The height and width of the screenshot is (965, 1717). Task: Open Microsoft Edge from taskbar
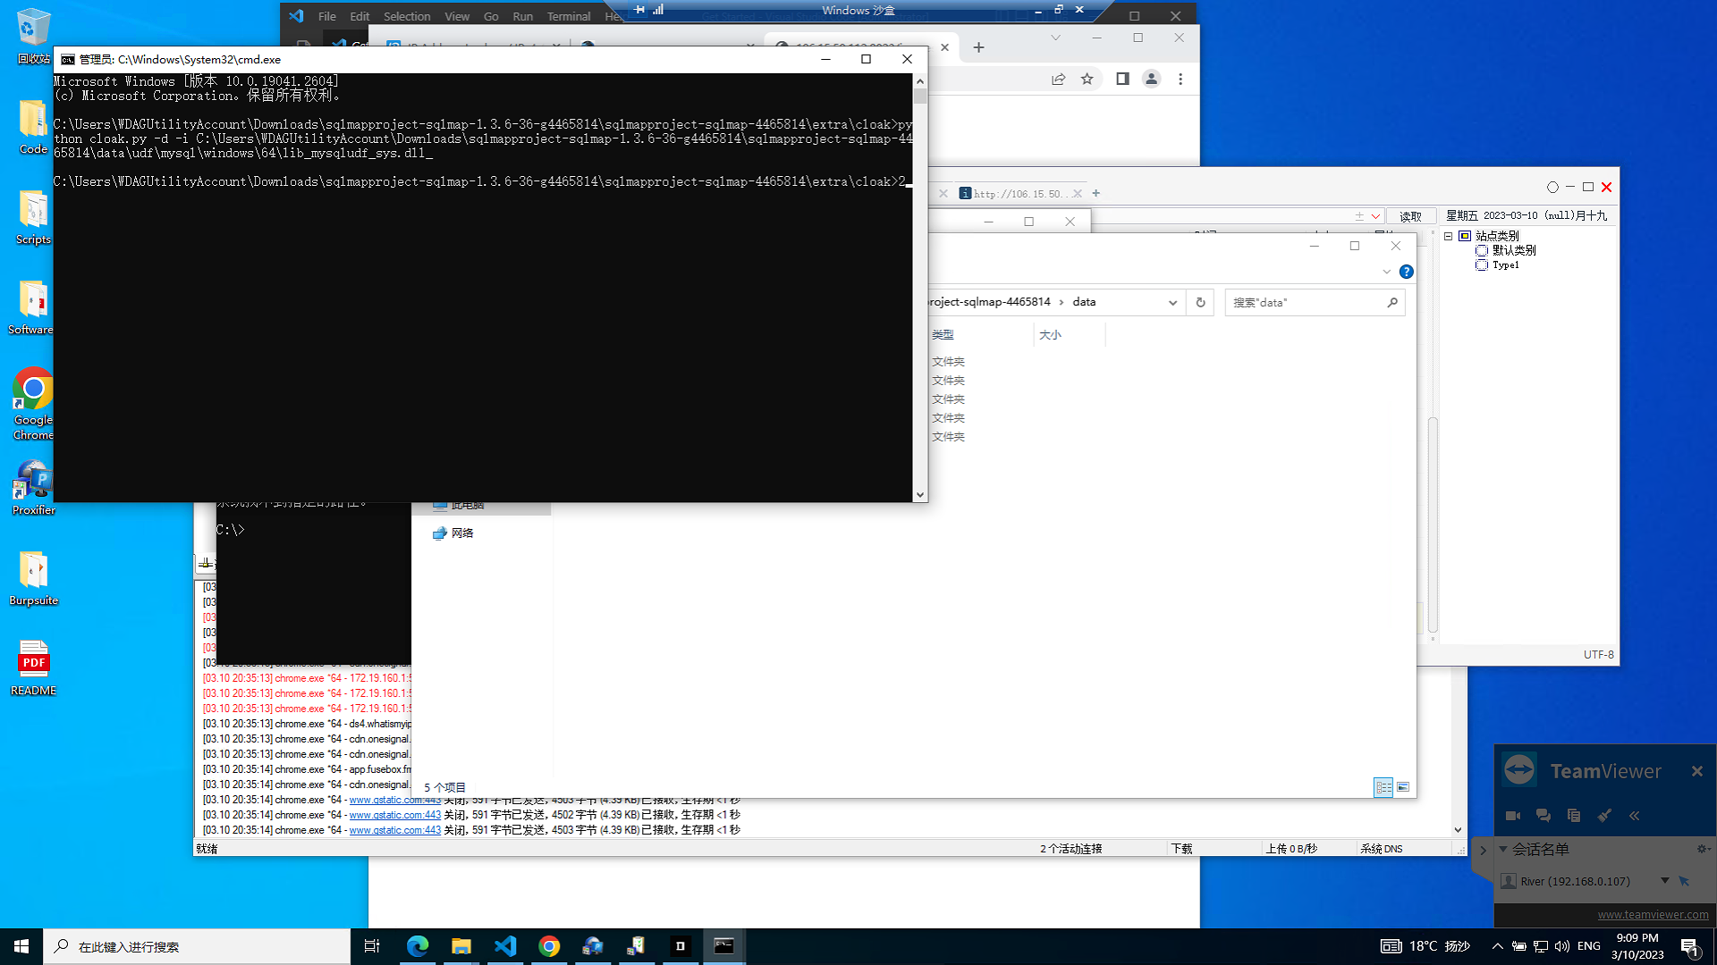(x=418, y=946)
